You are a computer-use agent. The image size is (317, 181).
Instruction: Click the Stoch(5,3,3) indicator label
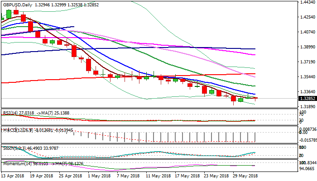12,147
